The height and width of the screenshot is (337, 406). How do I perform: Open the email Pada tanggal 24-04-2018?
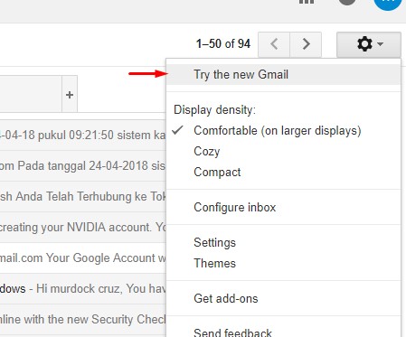[83, 166]
